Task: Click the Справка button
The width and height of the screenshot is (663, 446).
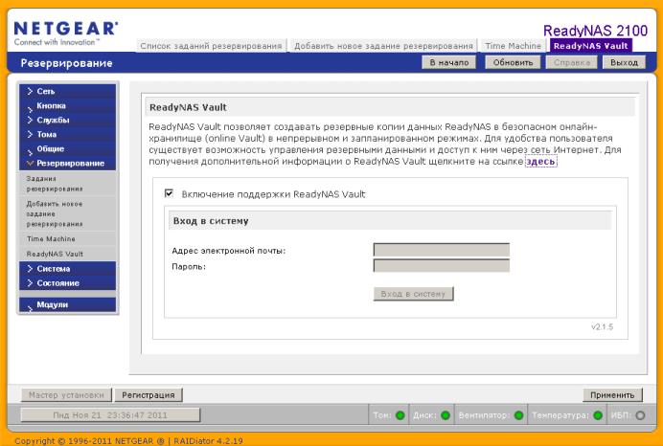Action: coord(572,62)
